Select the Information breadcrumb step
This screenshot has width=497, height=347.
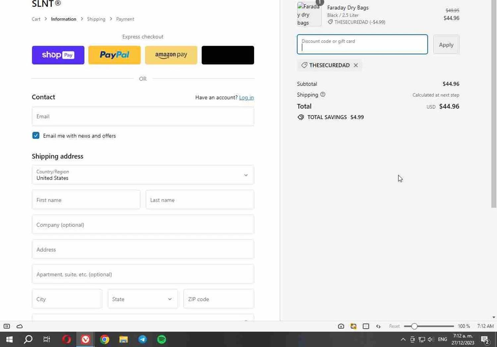(x=64, y=19)
